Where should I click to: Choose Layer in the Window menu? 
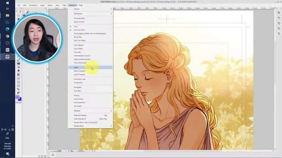click(90, 67)
